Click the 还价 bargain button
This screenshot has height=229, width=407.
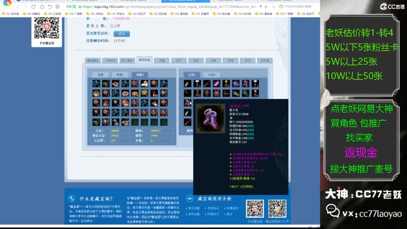121,33
